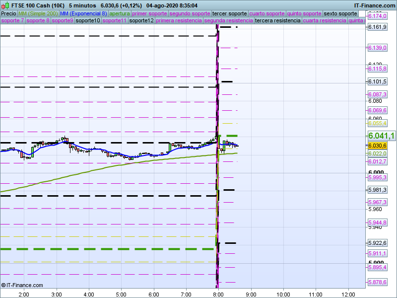Open the segundo soporte indicator label

coord(190,13)
